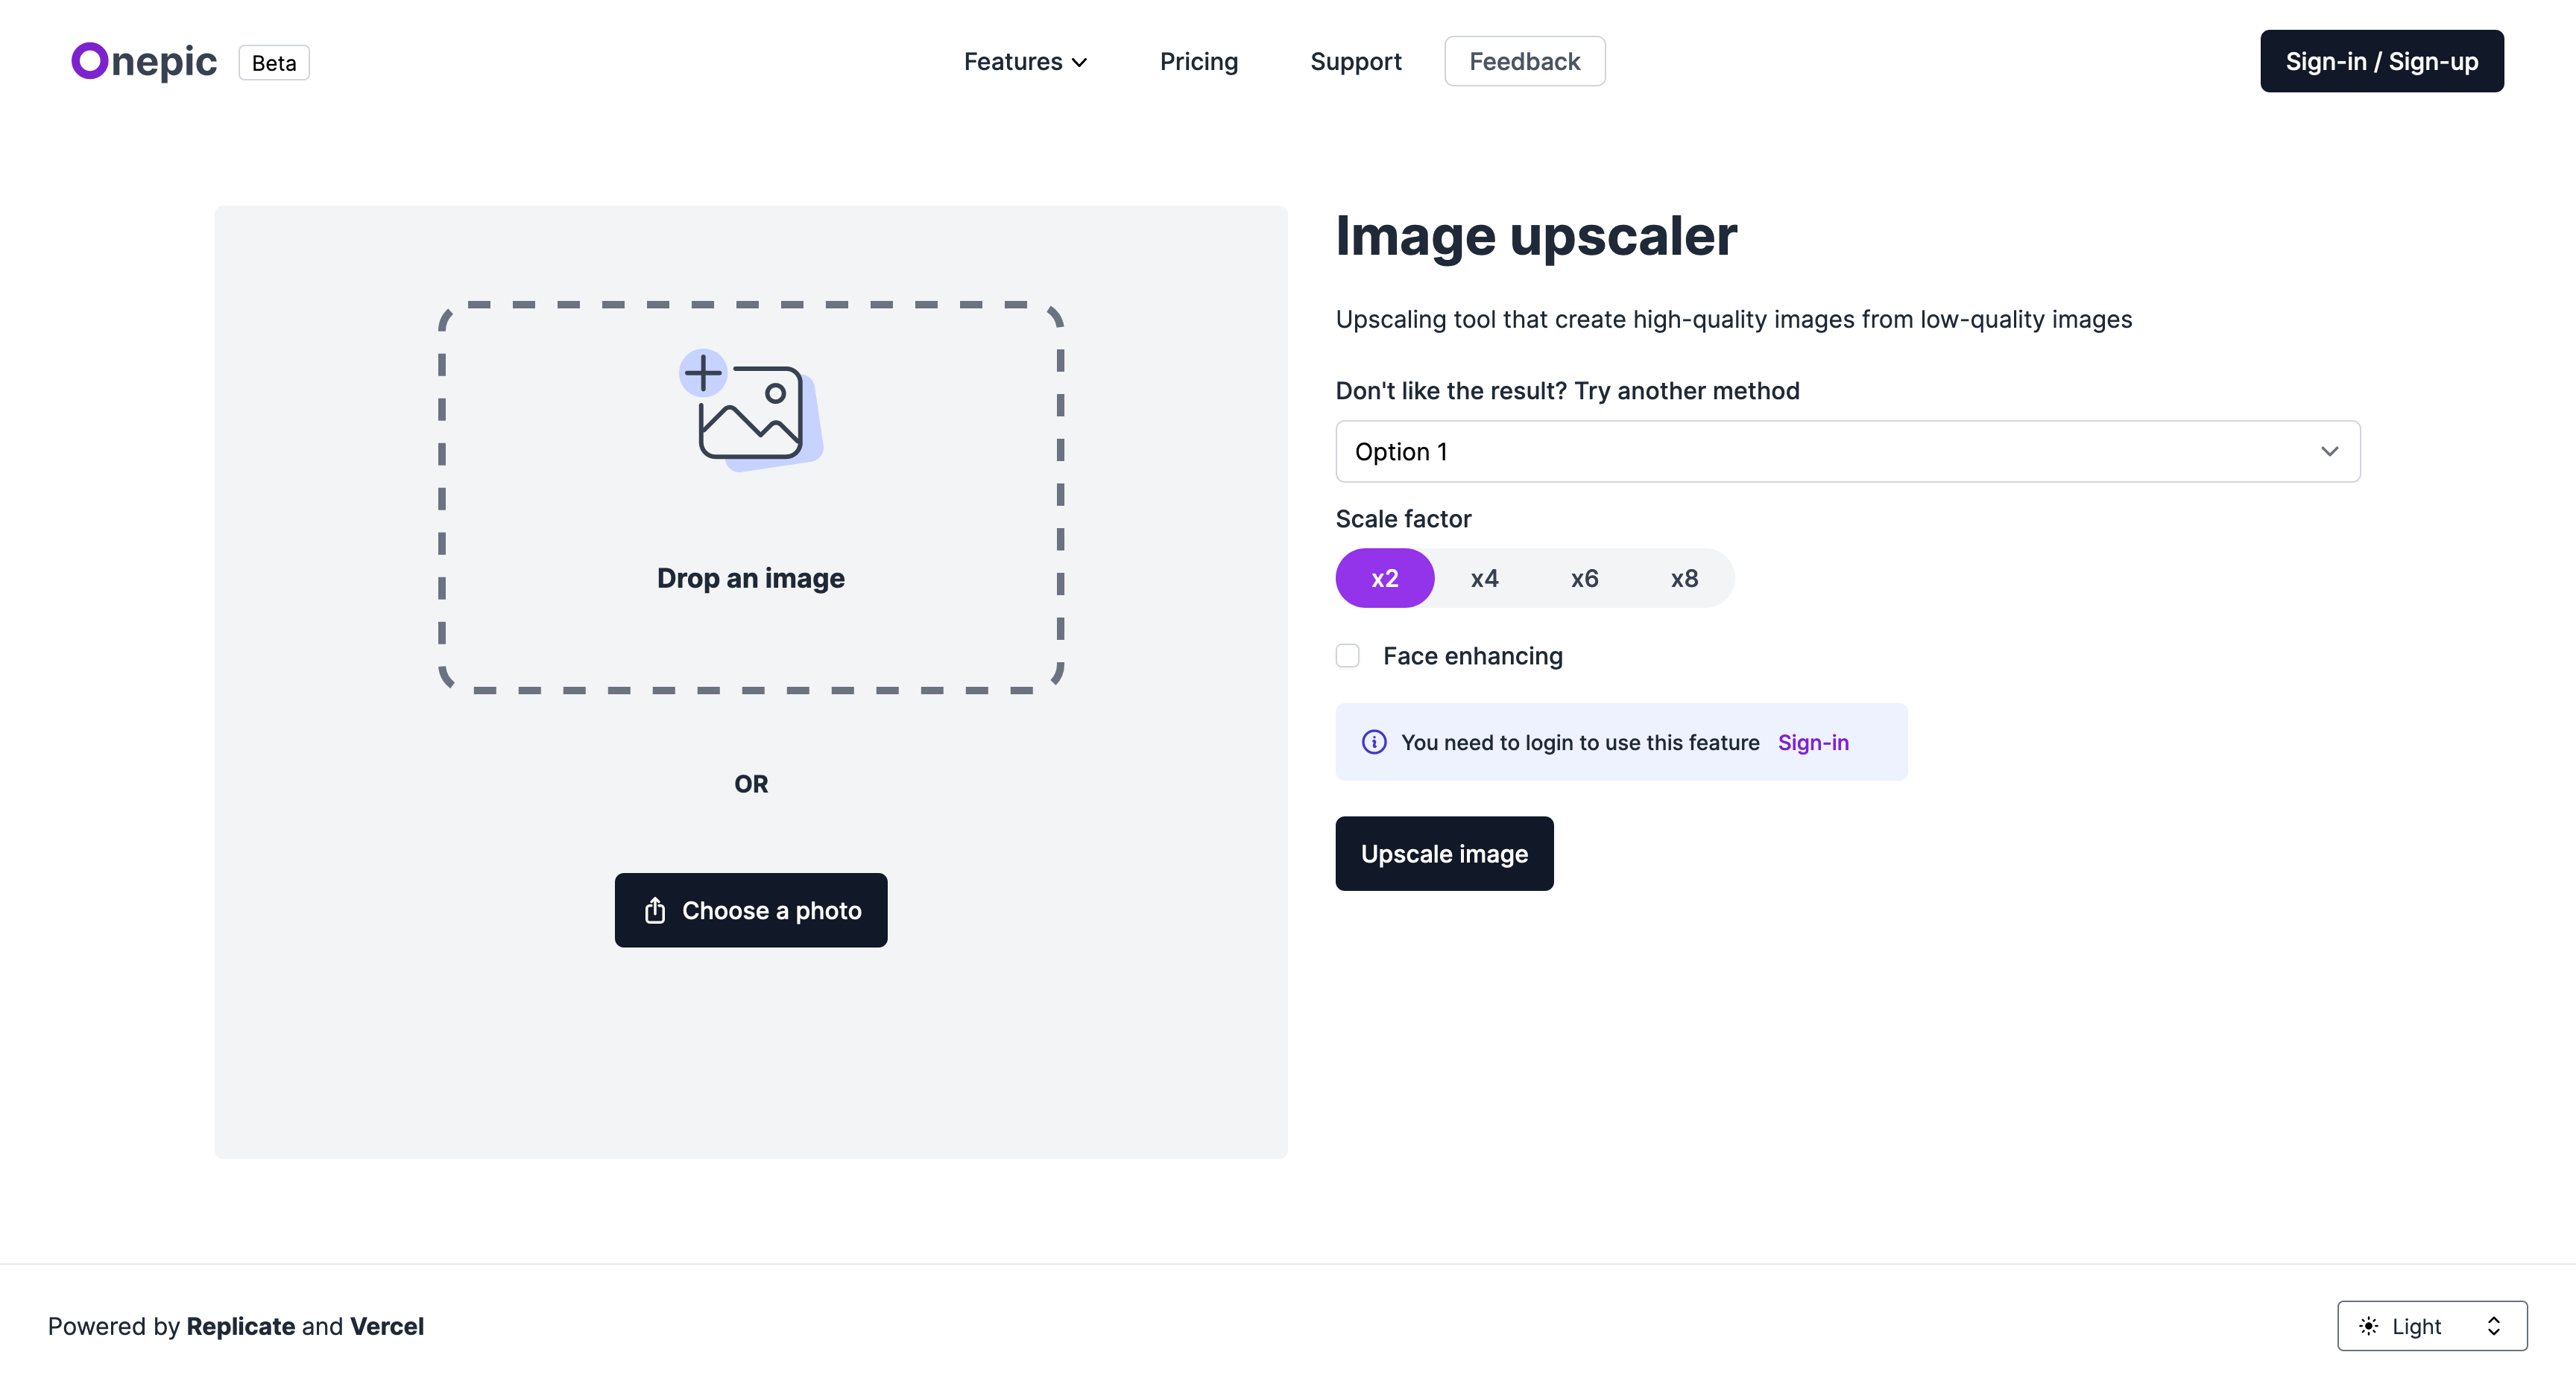Click the upload icon on Choose a photo

(655, 910)
